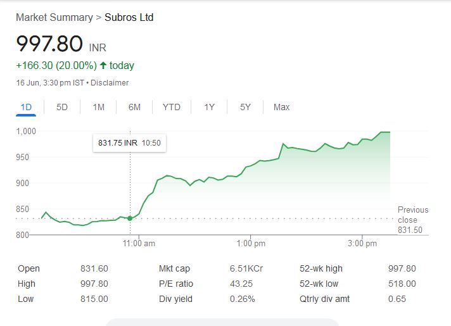Click the High label in stats table
Image resolution: width=451 pixels, height=326 pixels.
coord(27,284)
